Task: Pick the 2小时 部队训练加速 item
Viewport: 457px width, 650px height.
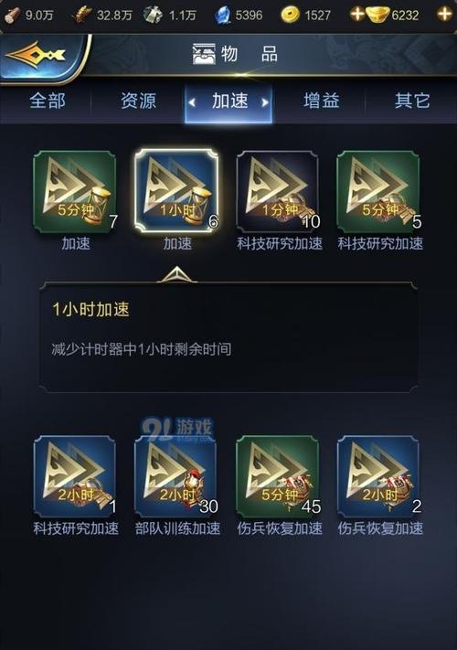Action: pos(176,476)
